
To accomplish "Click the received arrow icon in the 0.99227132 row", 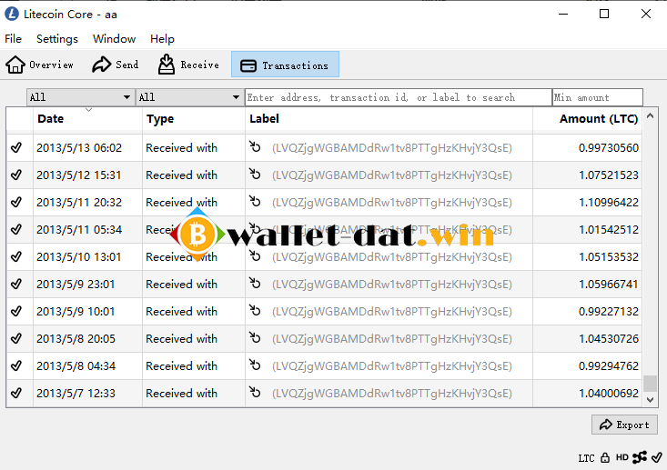I will 255,310.
